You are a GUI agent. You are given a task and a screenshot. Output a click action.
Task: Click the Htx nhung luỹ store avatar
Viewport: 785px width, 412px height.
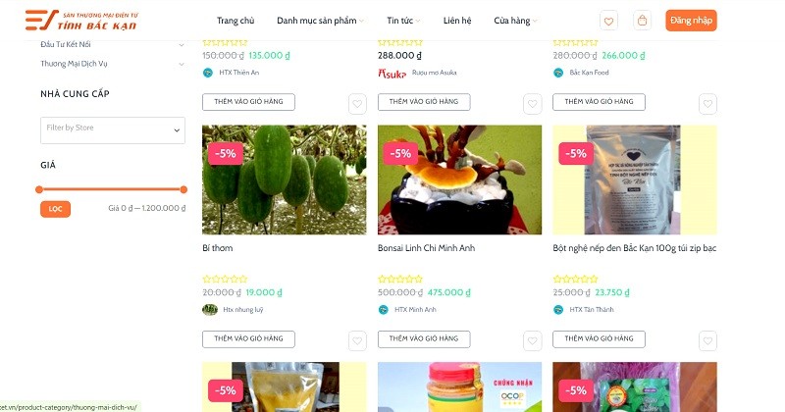[x=209, y=310]
